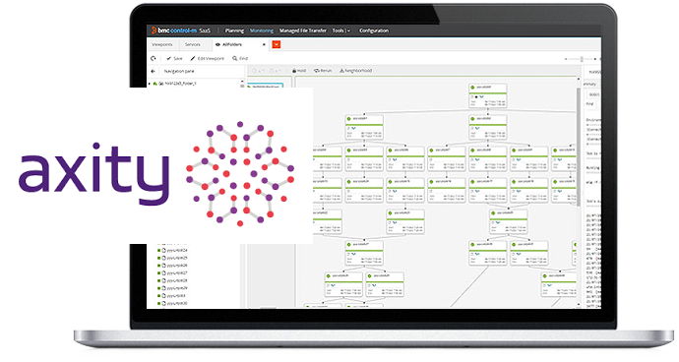This screenshot has height=362, width=679.
Task: Rerun the selected job
Action: (323, 71)
